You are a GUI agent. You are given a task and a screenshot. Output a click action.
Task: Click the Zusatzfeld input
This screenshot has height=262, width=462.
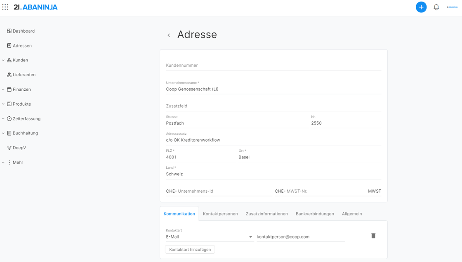[273, 106]
